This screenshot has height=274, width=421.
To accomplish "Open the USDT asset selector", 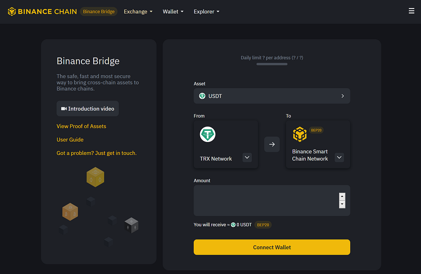I will pyautogui.click(x=272, y=96).
